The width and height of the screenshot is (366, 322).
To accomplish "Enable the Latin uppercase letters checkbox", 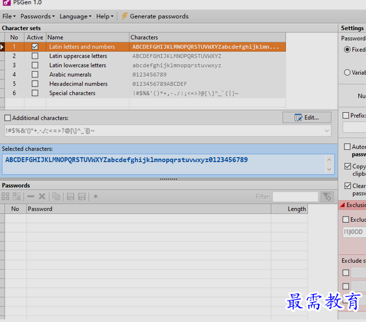I will pos(35,56).
